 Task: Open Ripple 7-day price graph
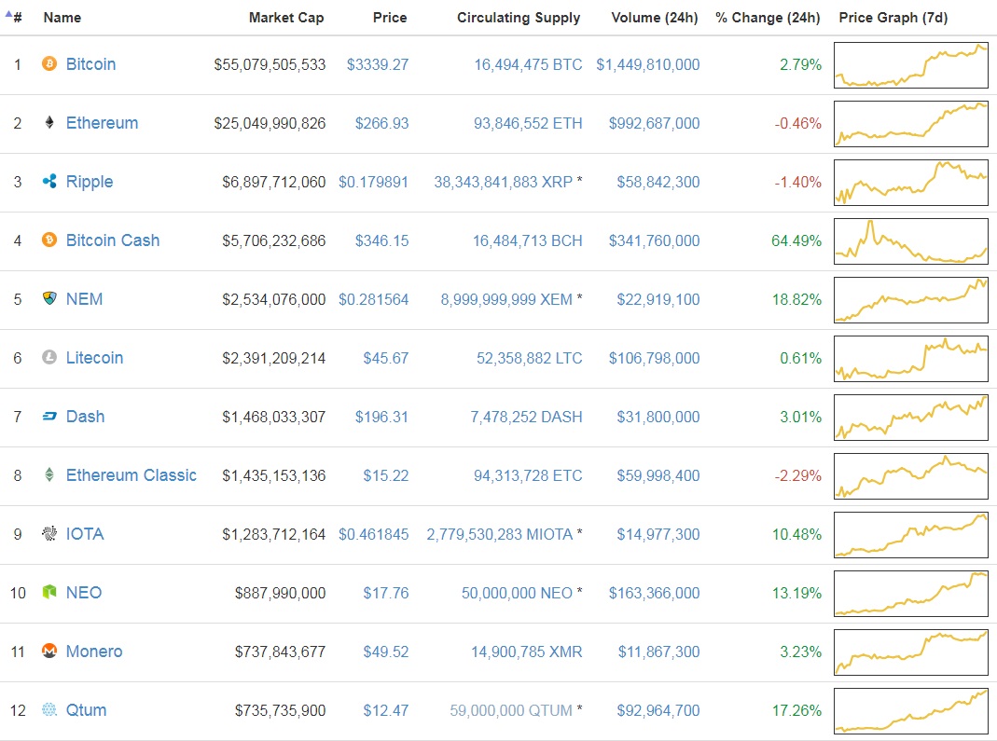point(910,183)
